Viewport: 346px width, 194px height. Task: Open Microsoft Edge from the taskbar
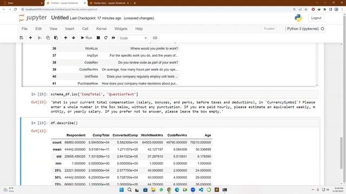[177, 190]
